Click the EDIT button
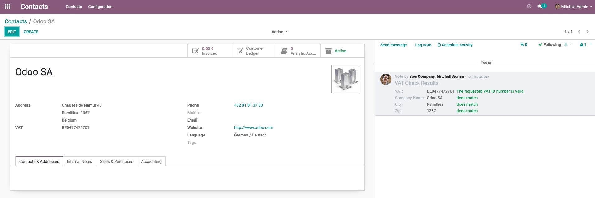595x198 pixels. click(12, 32)
